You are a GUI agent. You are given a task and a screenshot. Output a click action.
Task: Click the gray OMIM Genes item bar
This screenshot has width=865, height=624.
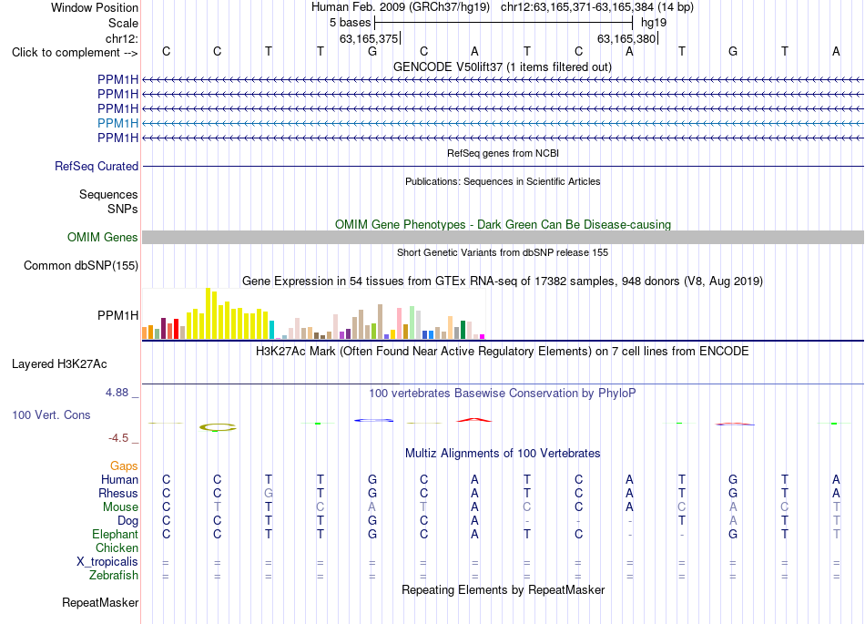tap(503, 237)
